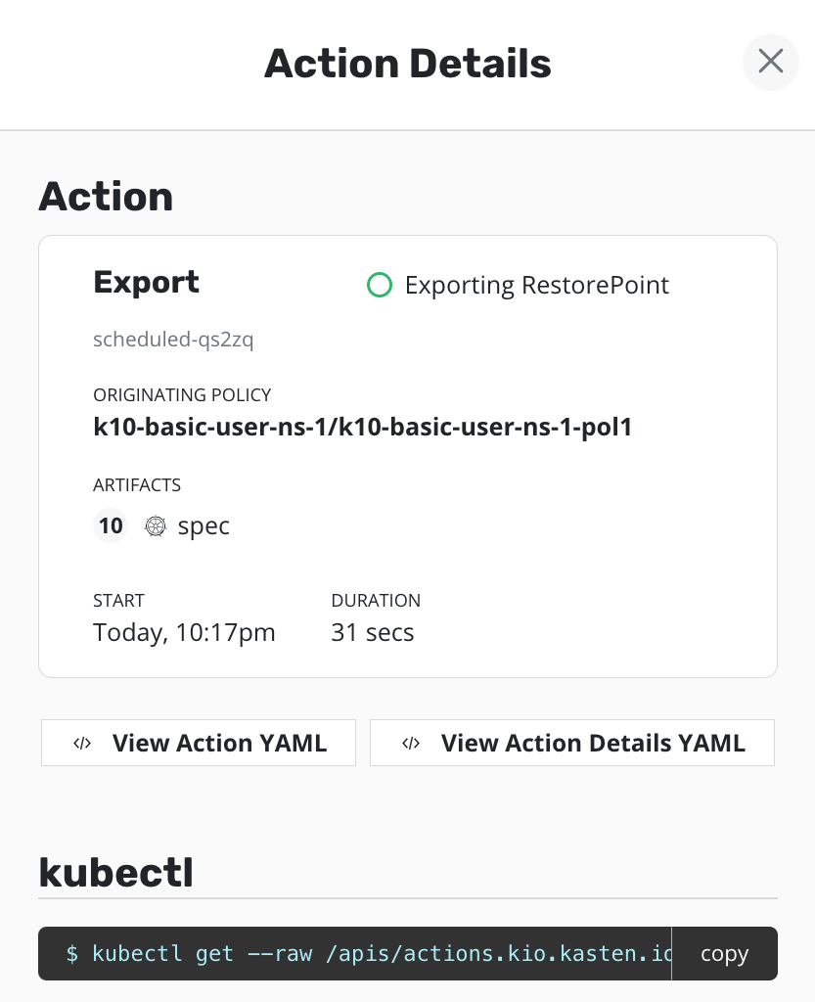
Task: Click the 31 secs duration value
Action: [x=373, y=633]
